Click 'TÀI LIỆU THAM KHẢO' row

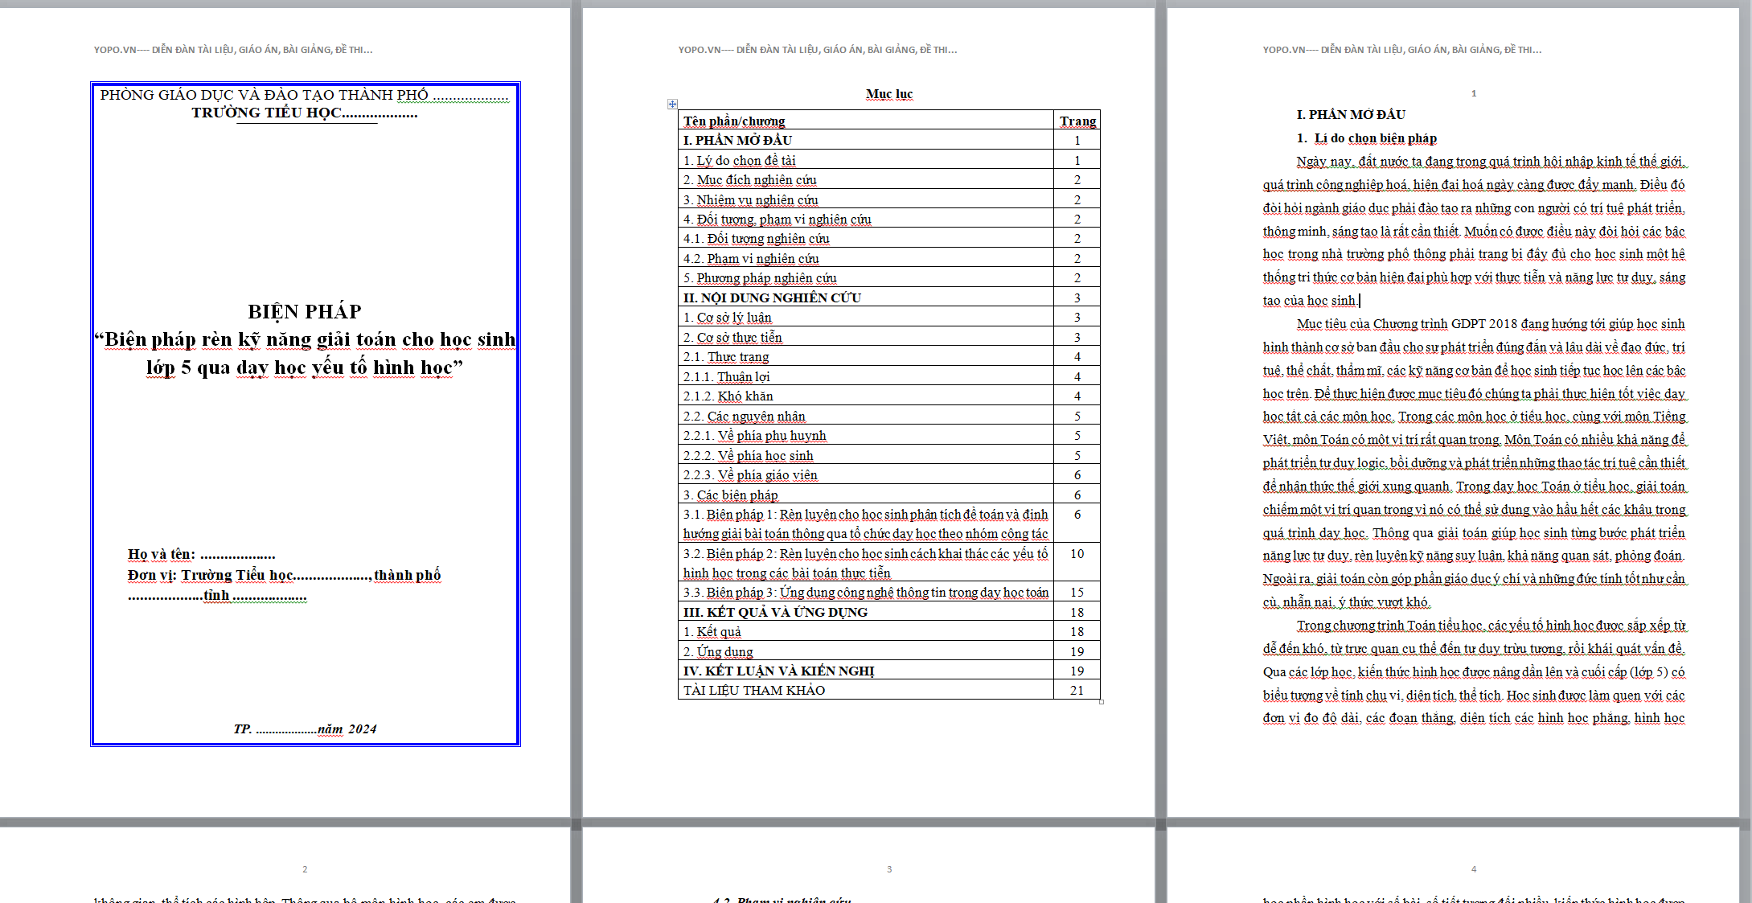889,690
